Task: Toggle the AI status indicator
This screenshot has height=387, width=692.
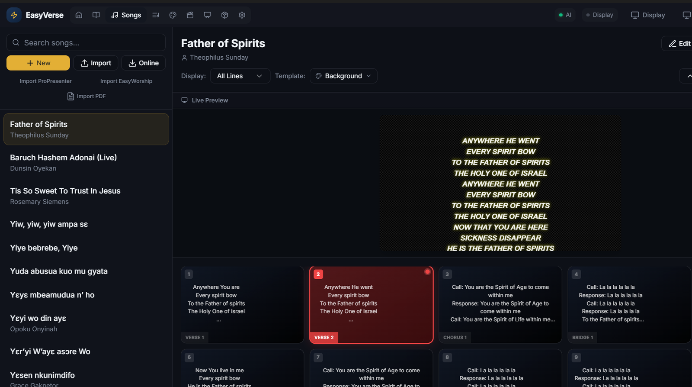Action: coord(565,15)
